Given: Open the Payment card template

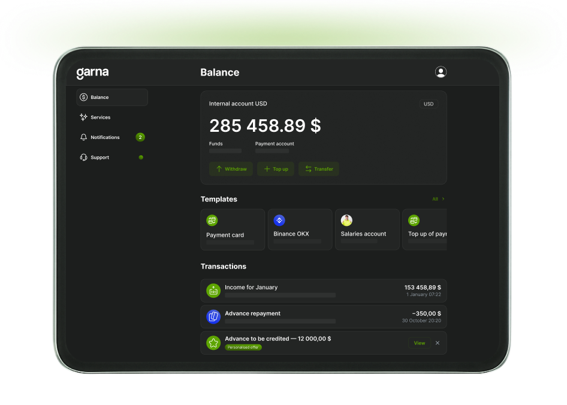Looking at the screenshot, I should pyautogui.click(x=233, y=229).
